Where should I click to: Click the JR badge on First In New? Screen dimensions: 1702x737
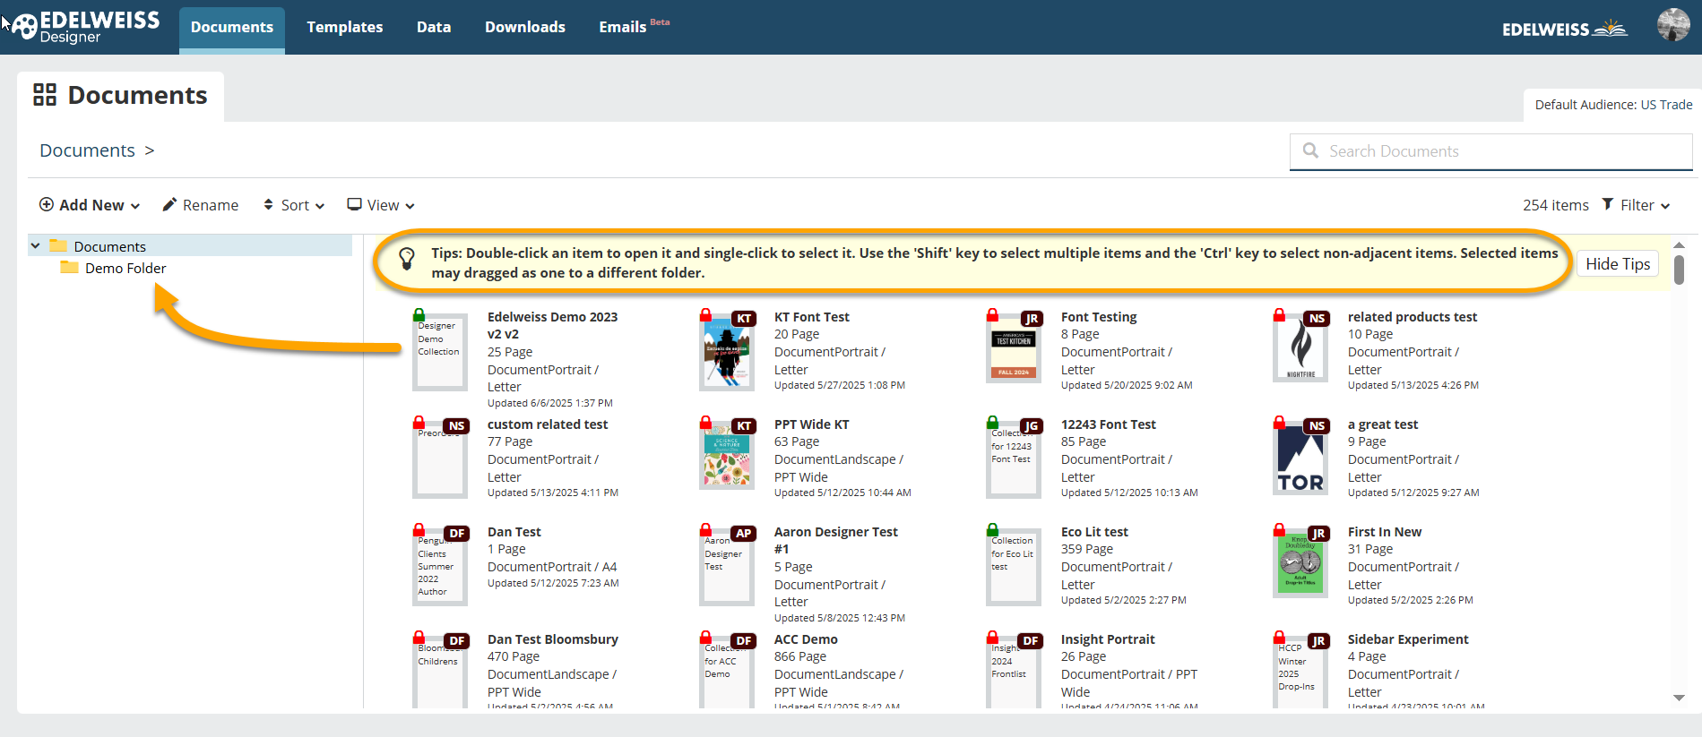click(1318, 533)
